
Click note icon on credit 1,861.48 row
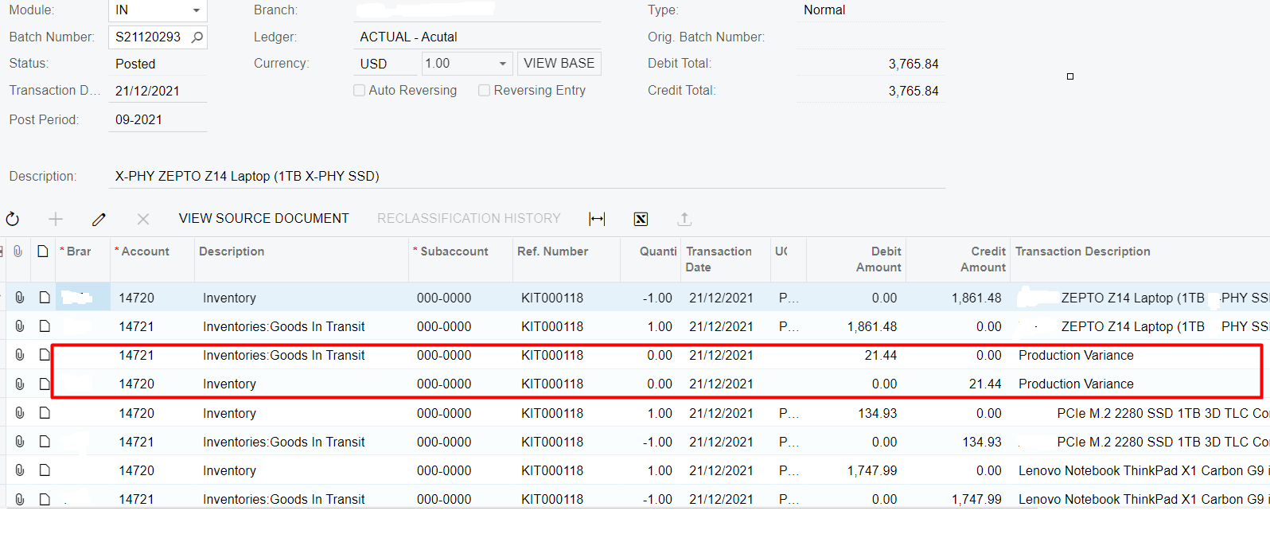coord(45,298)
